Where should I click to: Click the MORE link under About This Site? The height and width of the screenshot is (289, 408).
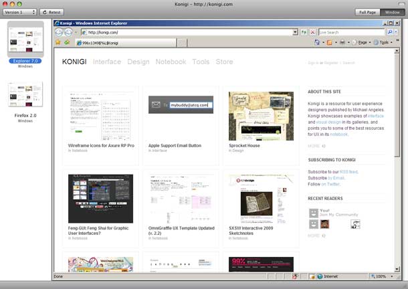316,146
